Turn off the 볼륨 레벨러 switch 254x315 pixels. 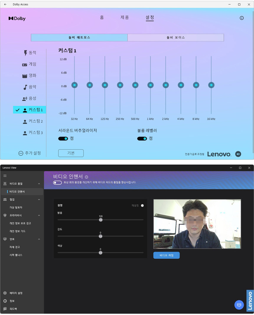pyautogui.click(x=142, y=138)
